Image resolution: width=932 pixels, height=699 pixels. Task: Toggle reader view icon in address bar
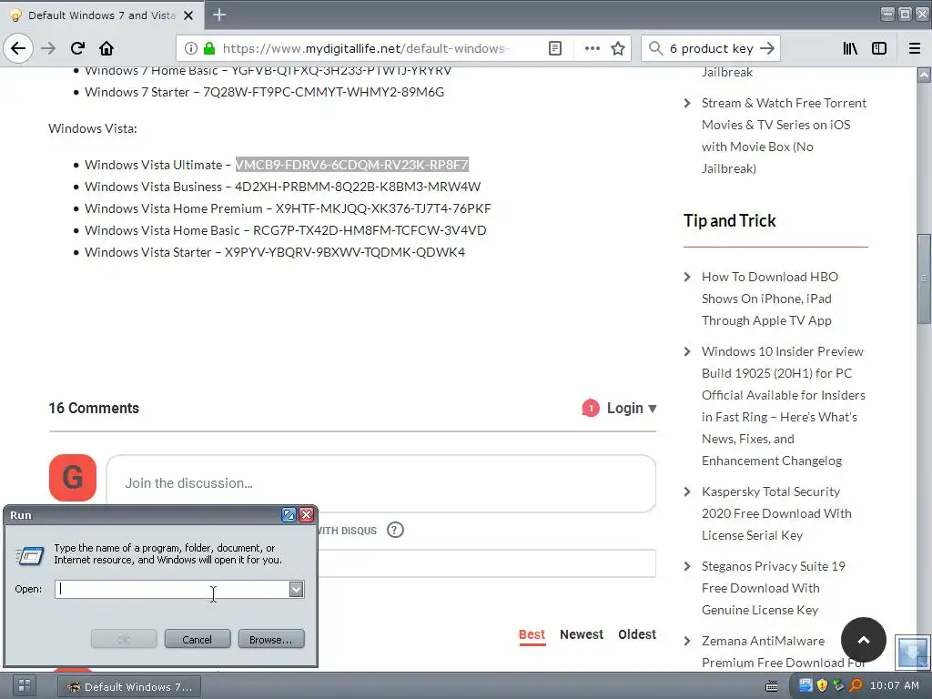[554, 48]
